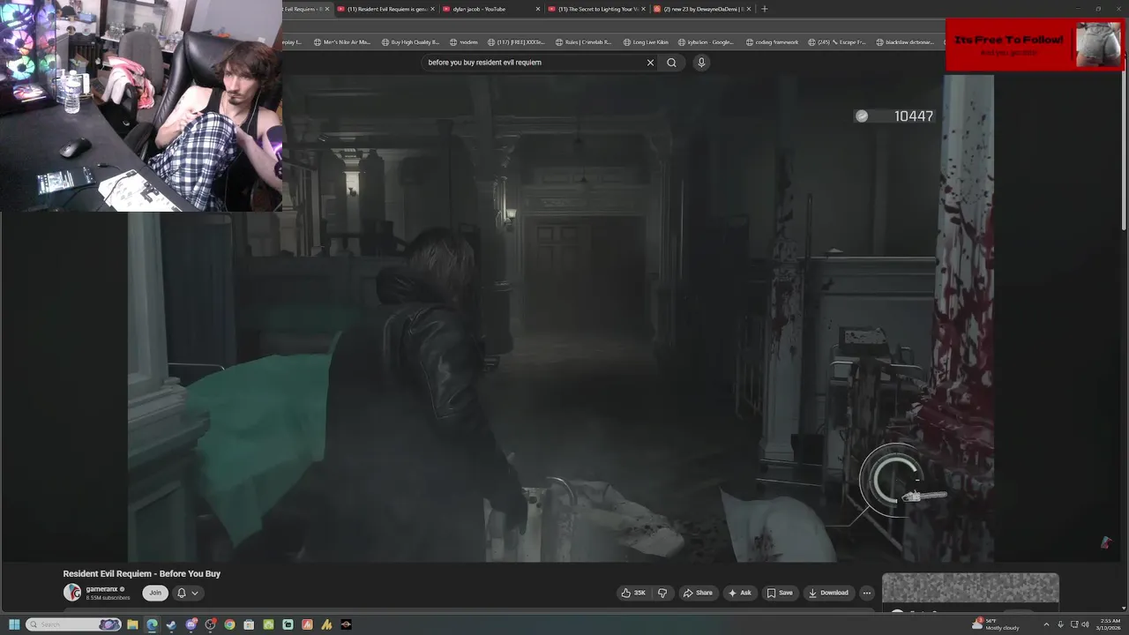
Task: Open Google Chrome from the taskbar
Action: pos(229,624)
